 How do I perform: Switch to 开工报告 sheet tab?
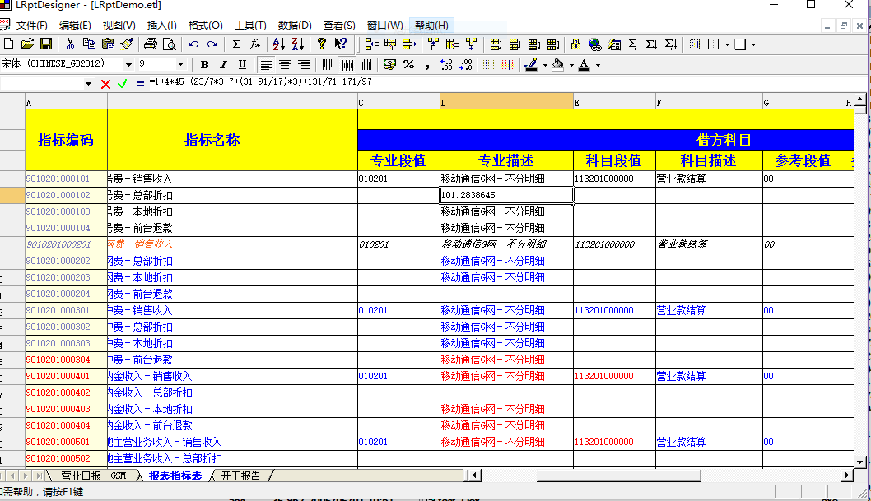(240, 475)
